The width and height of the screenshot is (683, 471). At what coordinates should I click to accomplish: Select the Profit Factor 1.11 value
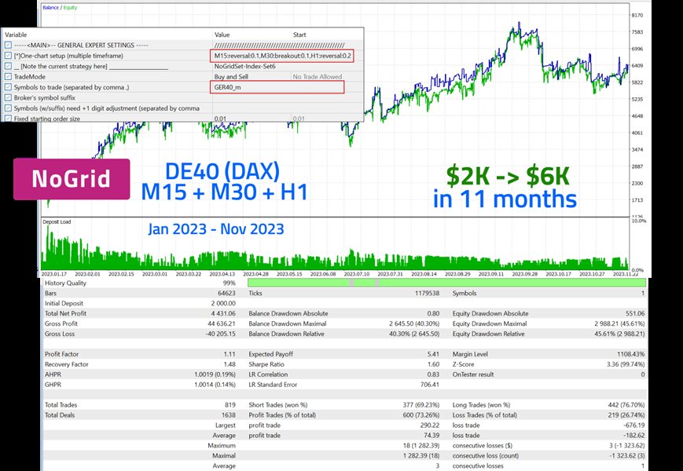230,354
